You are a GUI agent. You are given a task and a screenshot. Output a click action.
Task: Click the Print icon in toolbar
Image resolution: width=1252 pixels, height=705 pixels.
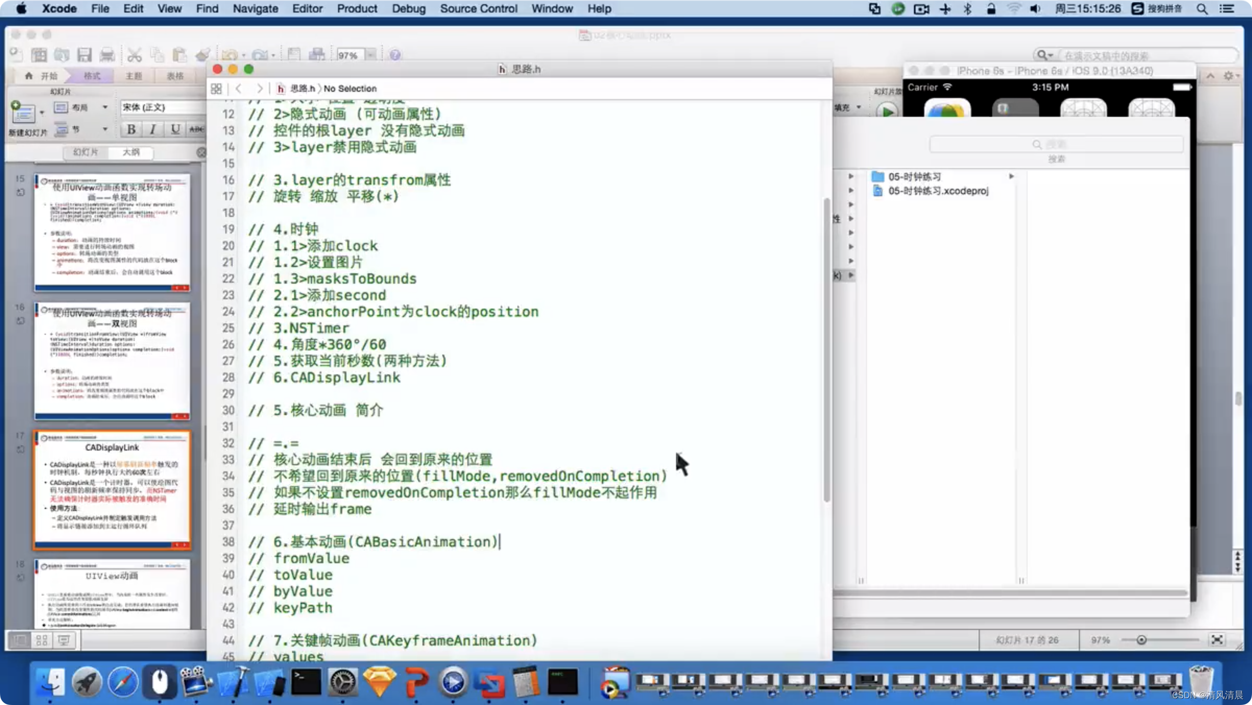tap(107, 55)
